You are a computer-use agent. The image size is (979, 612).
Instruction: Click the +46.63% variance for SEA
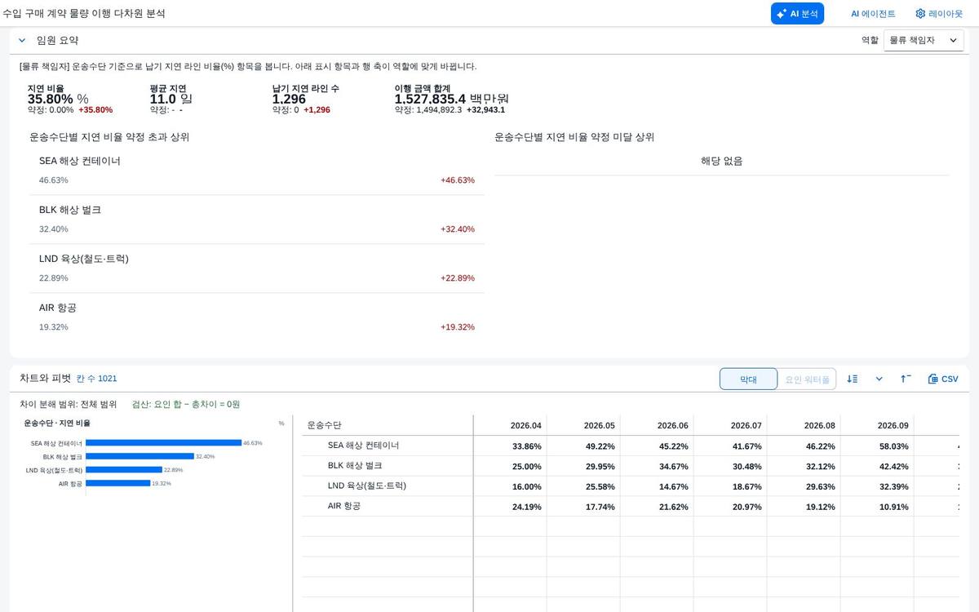pos(457,180)
